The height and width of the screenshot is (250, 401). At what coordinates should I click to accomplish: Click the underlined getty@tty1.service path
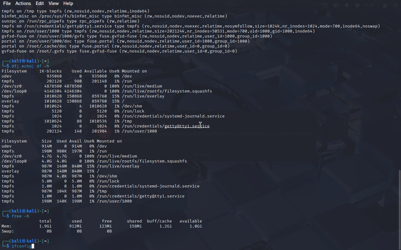[187, 126]
